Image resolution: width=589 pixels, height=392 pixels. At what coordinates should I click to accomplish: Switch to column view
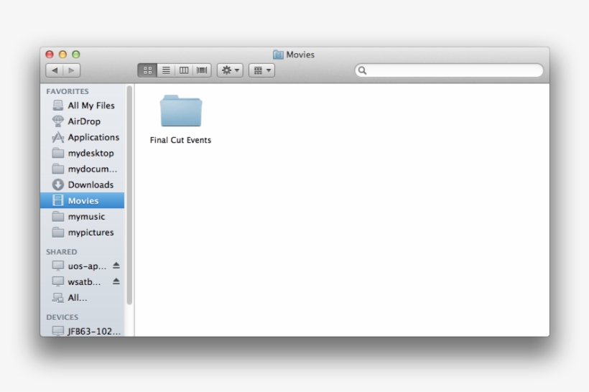(x=184, y=70)
